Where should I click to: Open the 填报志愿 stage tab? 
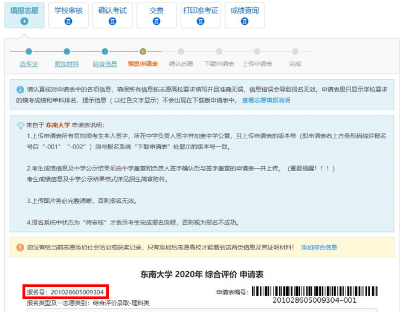click(x=24, y=15)
